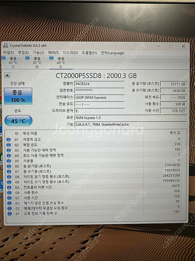Click the 드라이브 문자 field E:
The height and width of the screenshot is (261, 195).
99,111
